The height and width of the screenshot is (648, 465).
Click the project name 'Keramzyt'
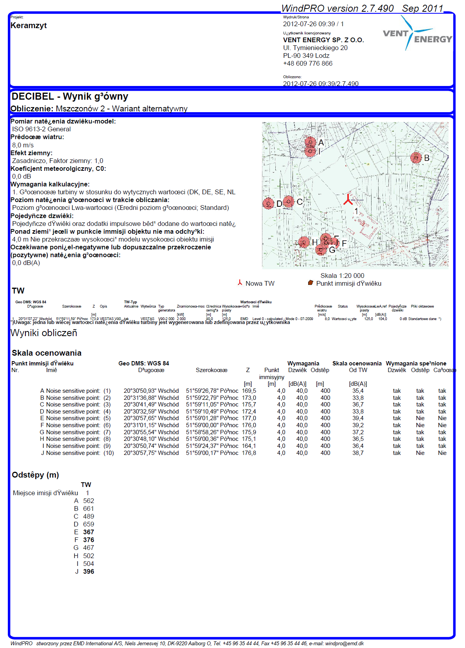29,25
